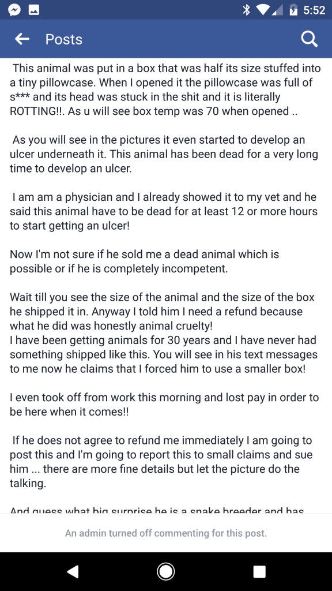Tap the paragraph about developing an ulcer

click(164, 154)
